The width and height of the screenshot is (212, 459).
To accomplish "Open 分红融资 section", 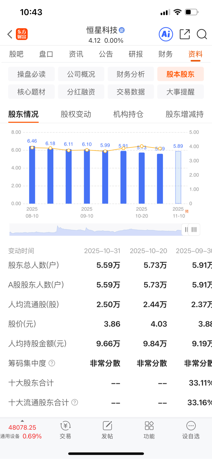I will coord(81,92).
